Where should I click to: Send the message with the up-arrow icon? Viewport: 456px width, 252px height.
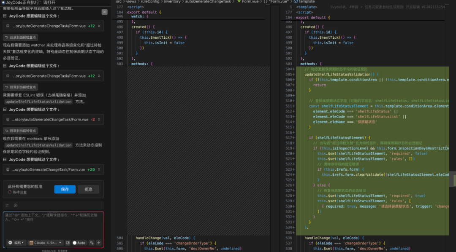point(99,243)
